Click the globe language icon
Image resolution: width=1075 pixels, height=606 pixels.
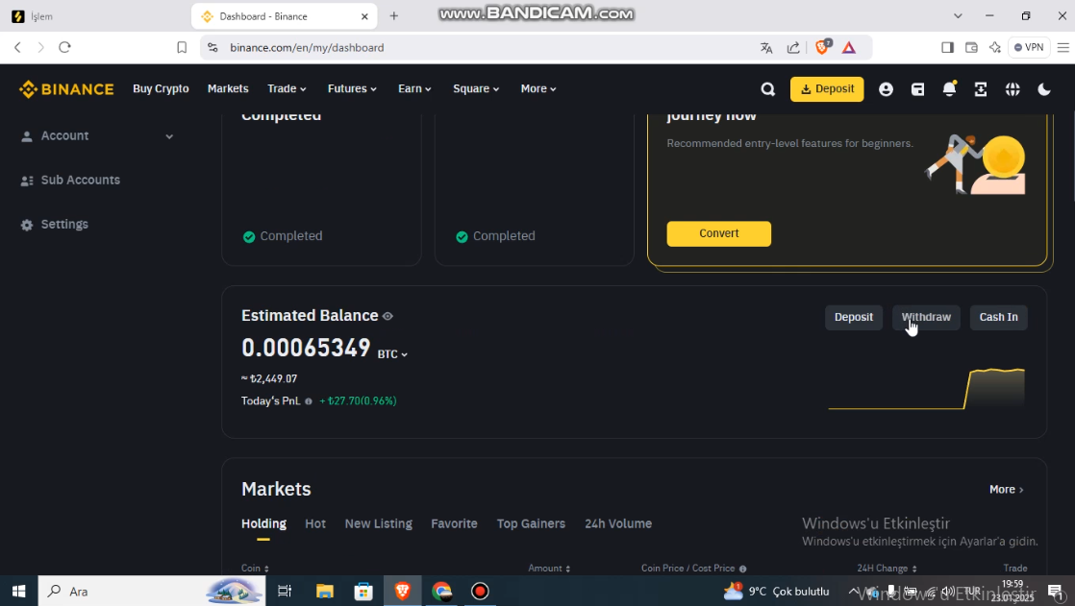point(1012,89)
